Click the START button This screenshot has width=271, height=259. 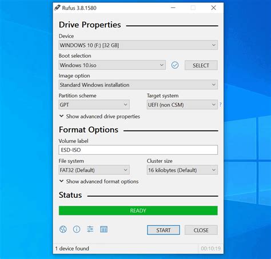164,230
